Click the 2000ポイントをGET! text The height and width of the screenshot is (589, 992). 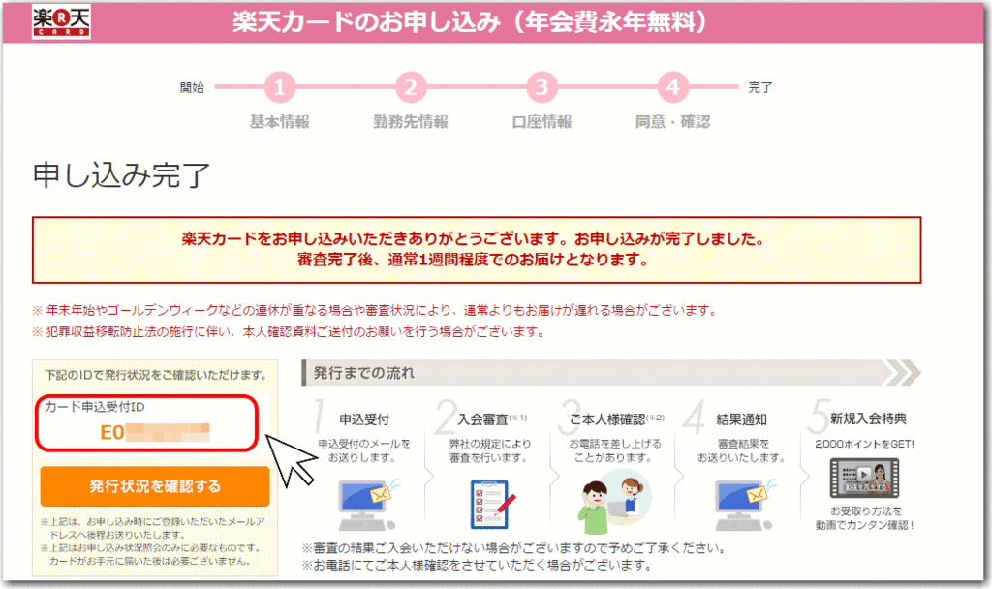point(864,444)
